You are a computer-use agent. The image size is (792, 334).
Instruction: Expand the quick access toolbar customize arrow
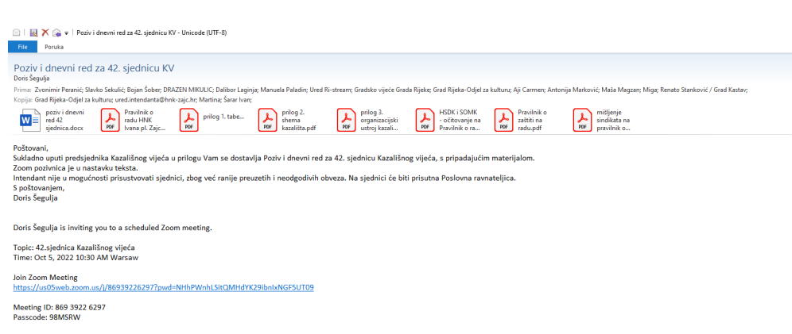click(x=66, y=33)
